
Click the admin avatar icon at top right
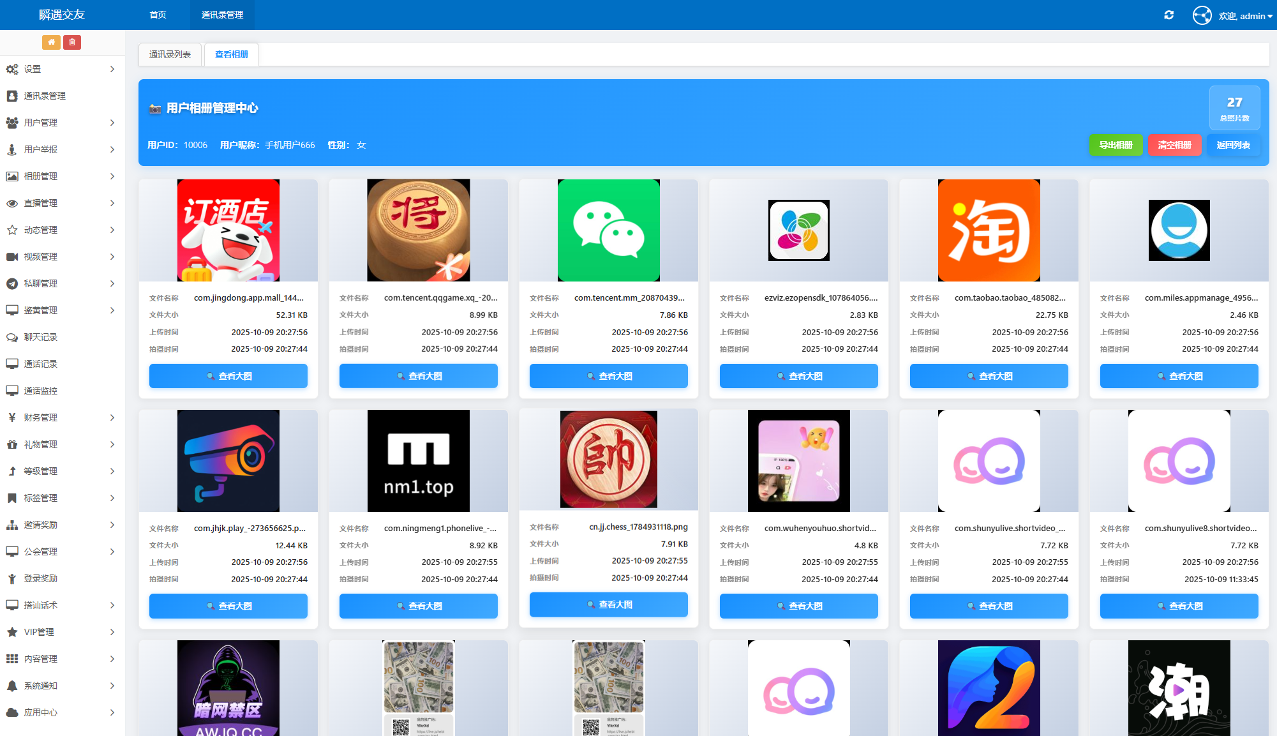[x=1202, y=15]
